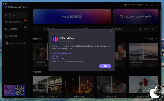Click the palette icon on the AIカラーマスターモデル banner
The image size is (164, 101).
[x=121, y=16]
